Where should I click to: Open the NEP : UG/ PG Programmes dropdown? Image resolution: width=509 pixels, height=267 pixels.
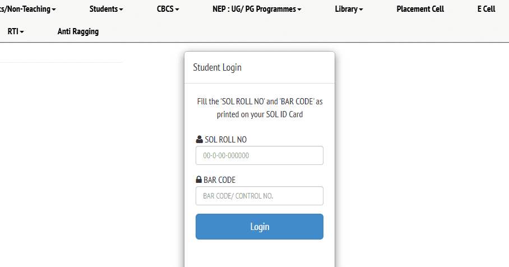257,10
